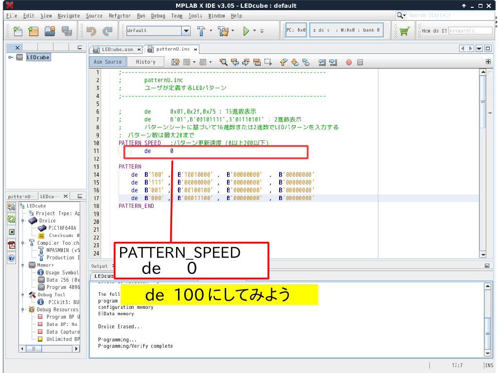
Task: Click the split editor icon at top right
Action: [488, 62]
